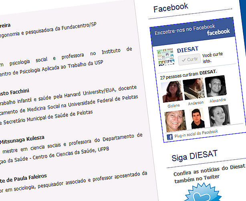Click the Anderson name link
The image size is (246, 201).
click(196, 103)
